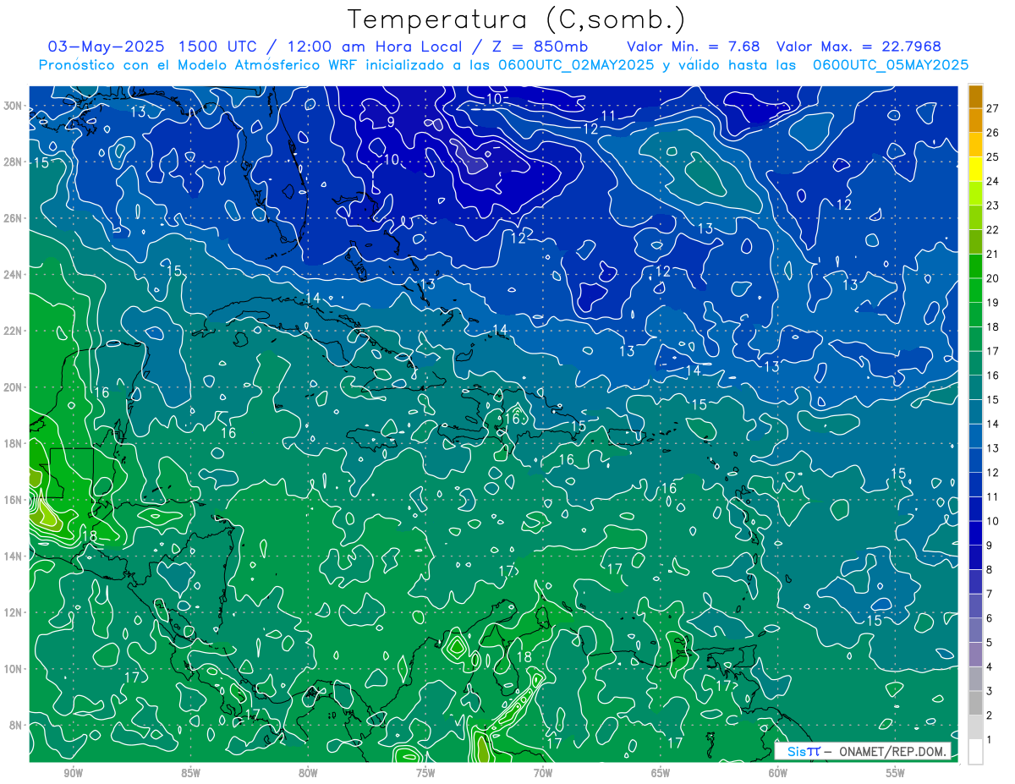Click the 80W longitude axis label
Image resolution: width=1015 pixels, height=784 pixels.
308,774
